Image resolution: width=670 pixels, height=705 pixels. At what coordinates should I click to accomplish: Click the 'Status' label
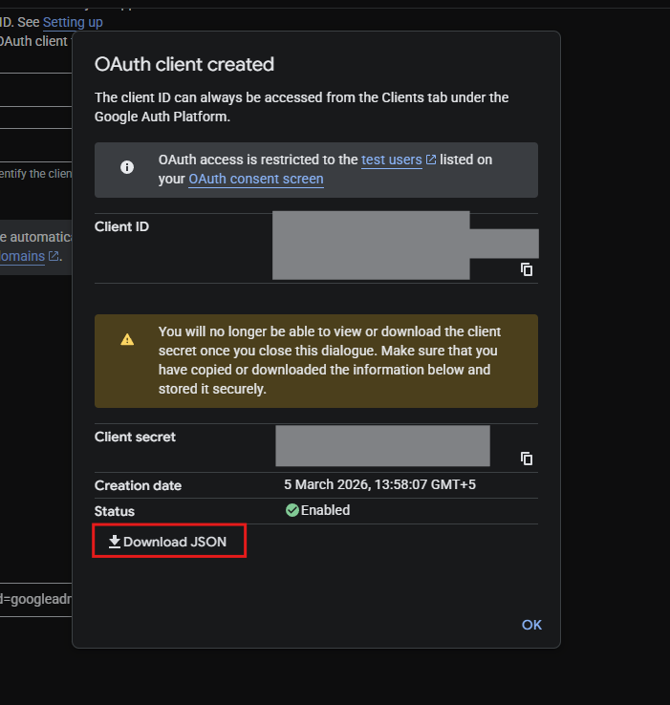pos(115,511)
